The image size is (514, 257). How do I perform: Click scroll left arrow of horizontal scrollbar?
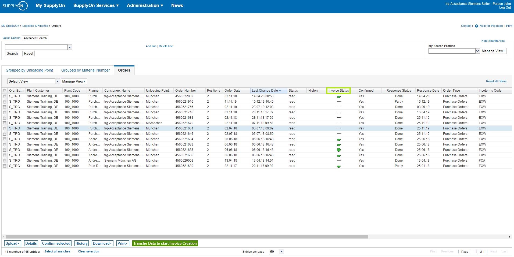click(x=4, y=237)
